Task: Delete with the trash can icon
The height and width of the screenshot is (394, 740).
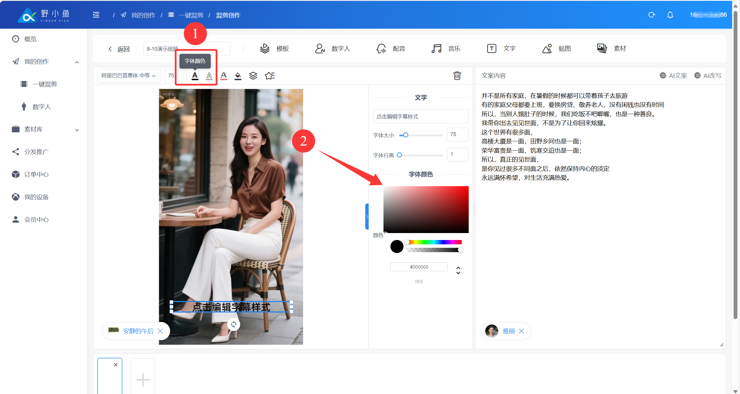Action: (x=457, y=76)
